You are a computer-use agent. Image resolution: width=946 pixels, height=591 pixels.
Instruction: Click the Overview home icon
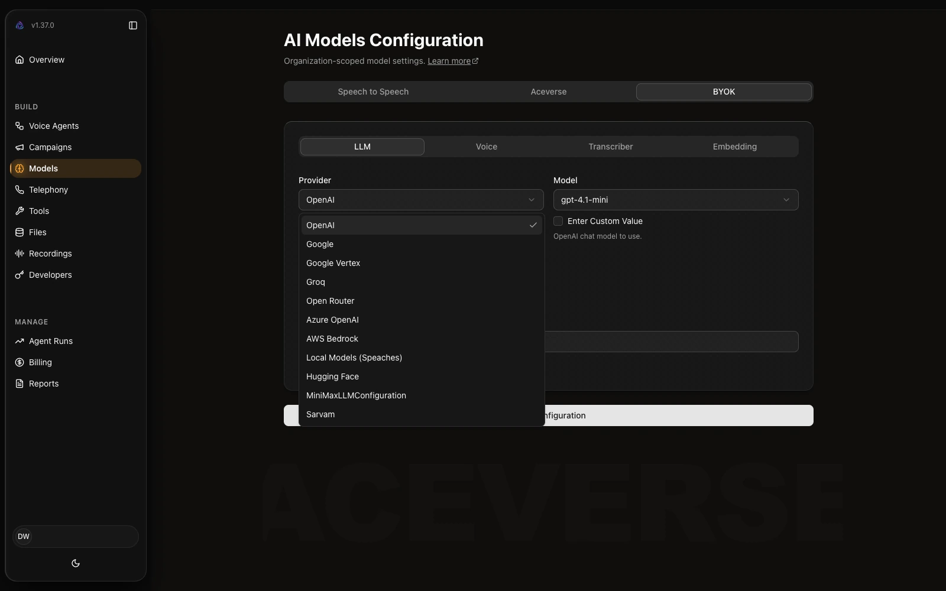(x=20, y=60)
